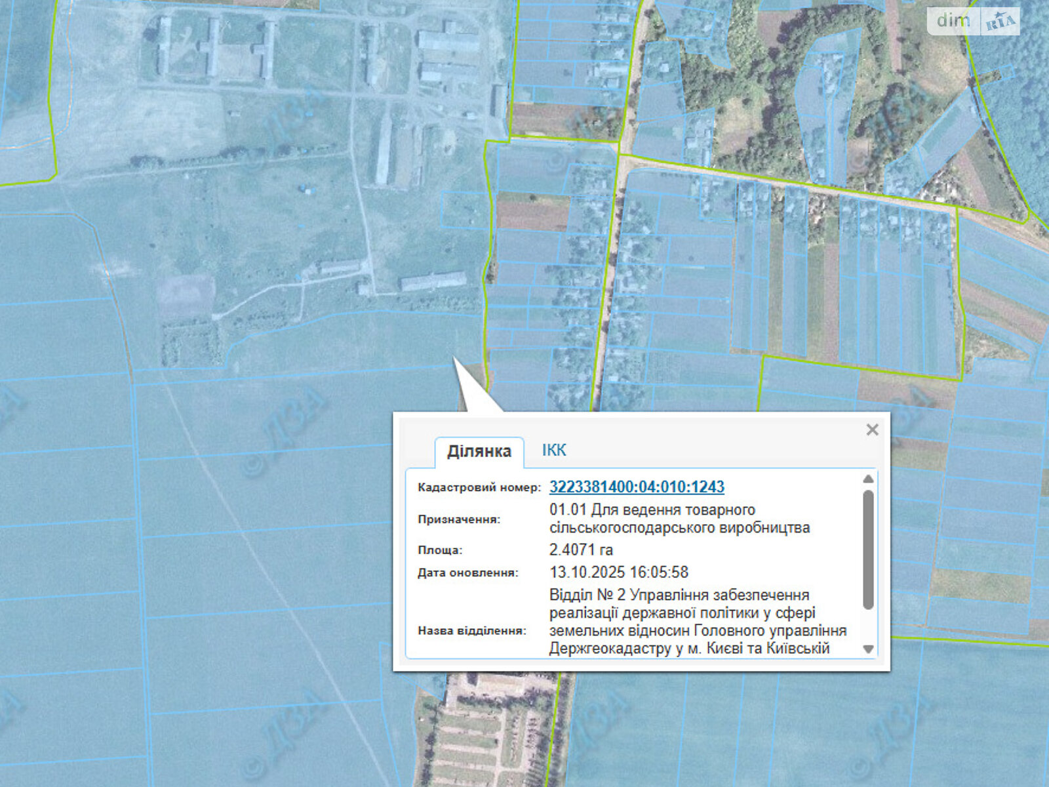The width and height of the screenshot is (1049, 787).
Task: Select the Ділянка tab
Action: click(479, 452)
